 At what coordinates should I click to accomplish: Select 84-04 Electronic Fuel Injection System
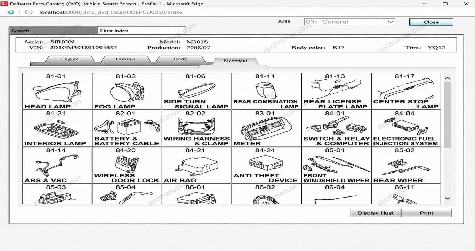tap(406, 128)
